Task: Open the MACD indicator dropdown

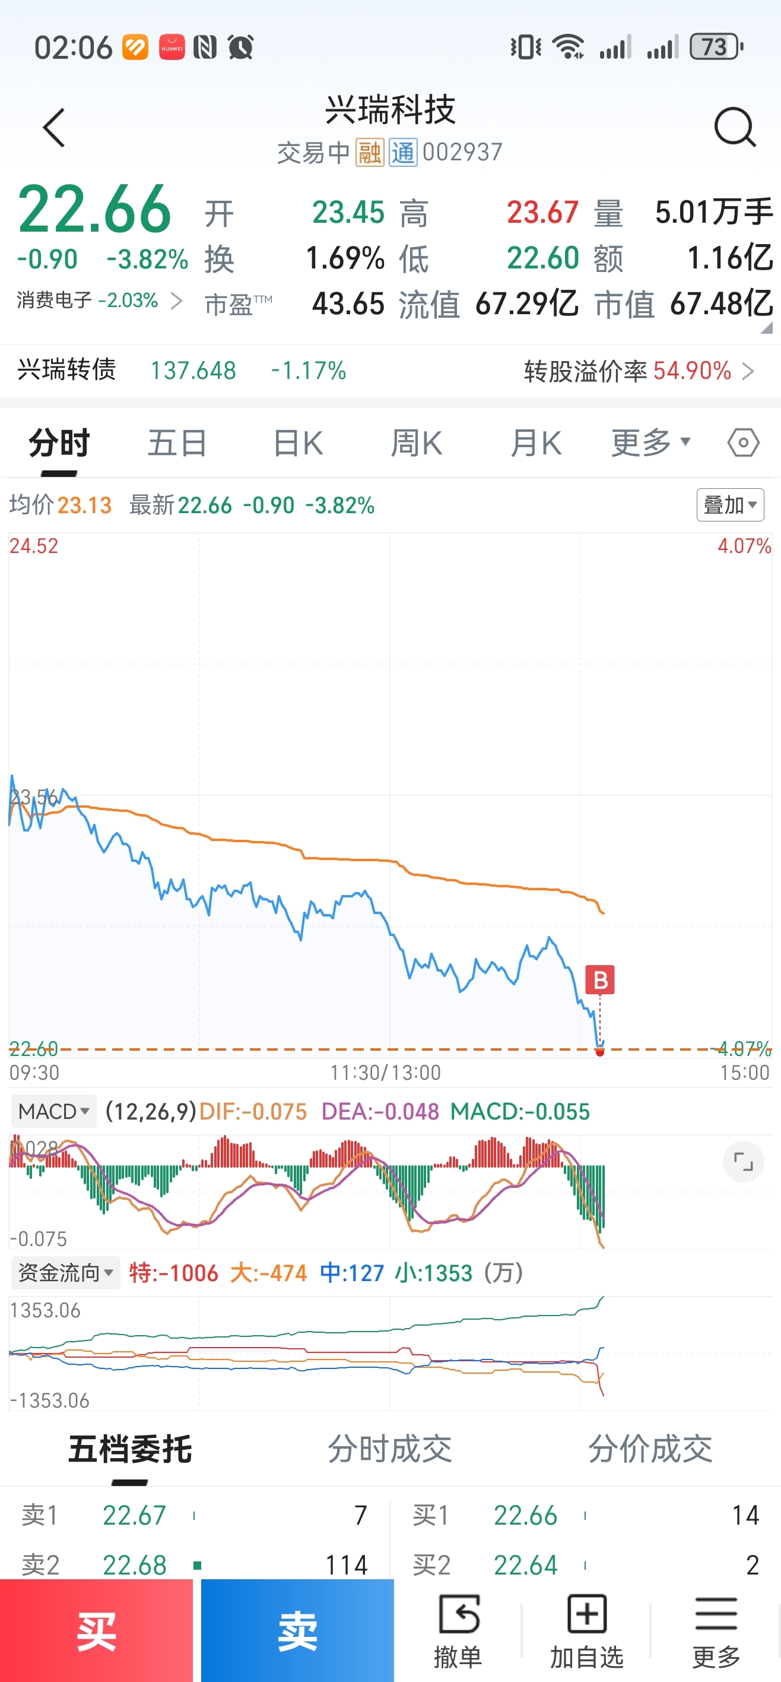Action: 53,1111
